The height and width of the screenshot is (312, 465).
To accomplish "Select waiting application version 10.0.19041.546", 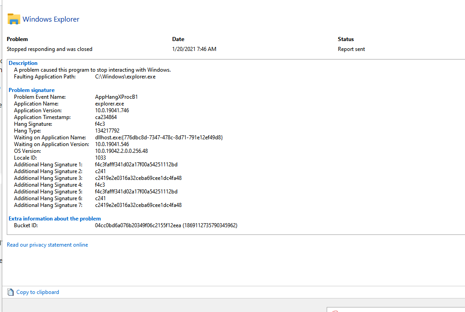I will click(x=112, y=144).
